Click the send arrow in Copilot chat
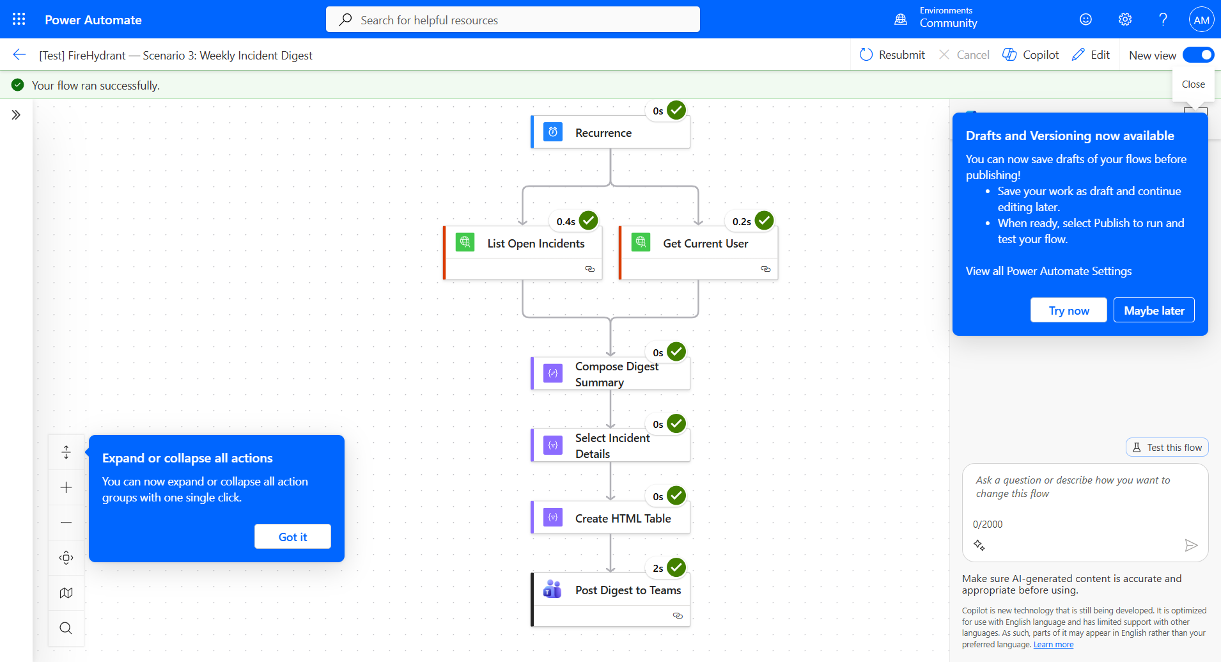This screenshot has width=1221, height=662. (x=1190, y=546)
